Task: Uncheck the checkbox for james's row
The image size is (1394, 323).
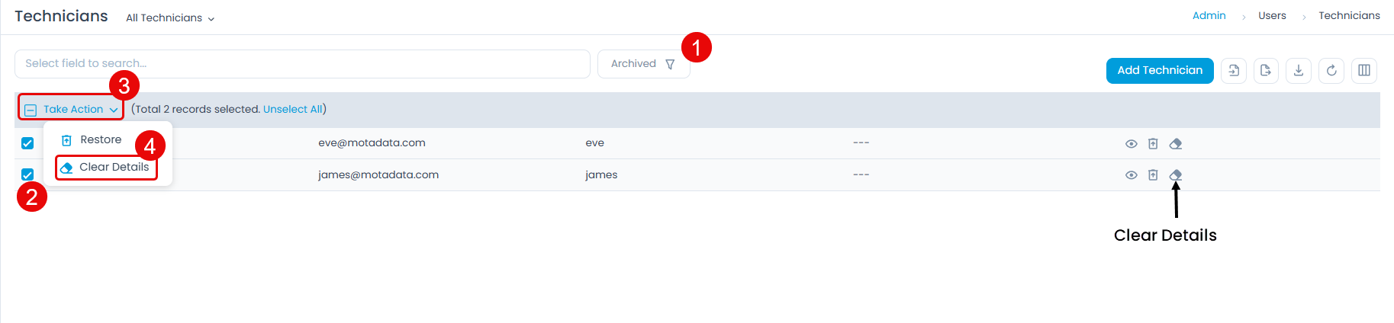Action: point(27,174)
